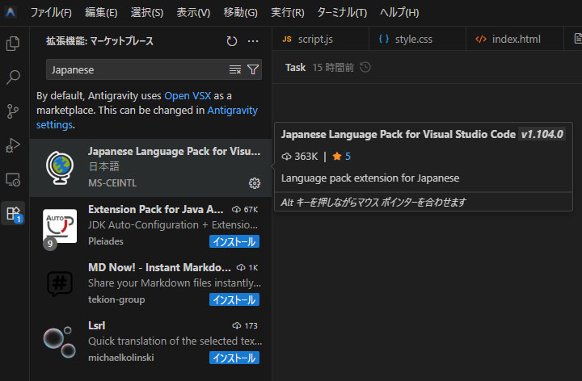Clear extension search results icon

[235, 70]
